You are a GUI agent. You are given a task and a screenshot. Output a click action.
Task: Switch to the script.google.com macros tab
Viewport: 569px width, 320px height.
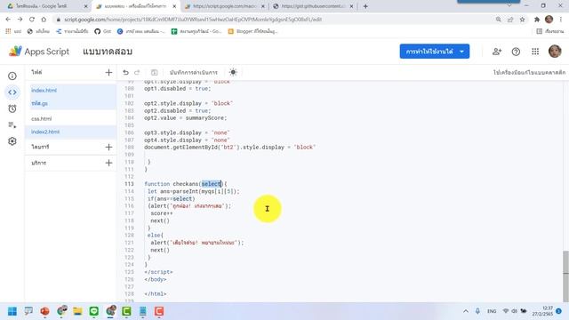point(224,6)
